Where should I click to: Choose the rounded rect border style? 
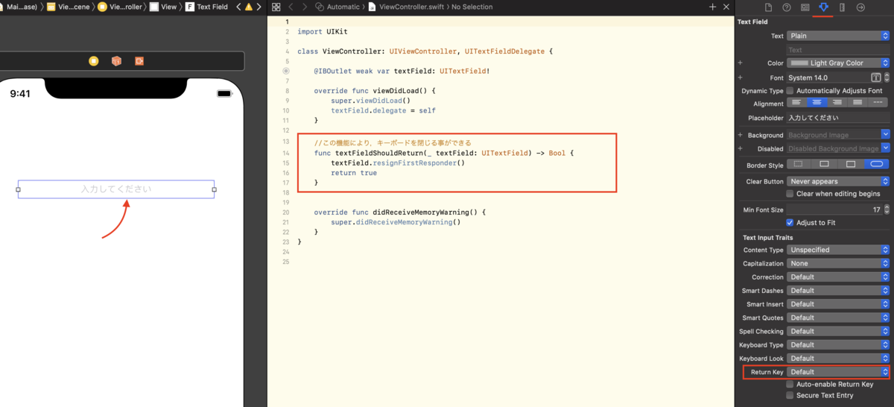point(877,164)
